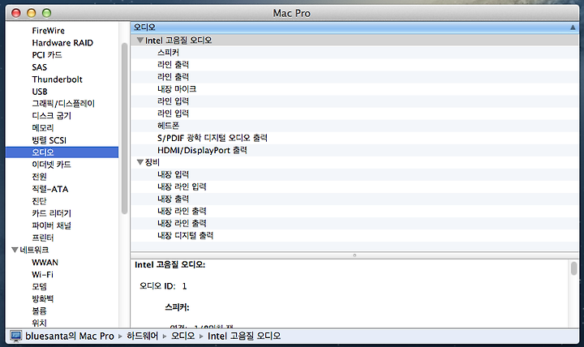Viewport: 584px width, 347px height.
Task: Select 내장 라인 입력 device row
Action: click(354, 186)
